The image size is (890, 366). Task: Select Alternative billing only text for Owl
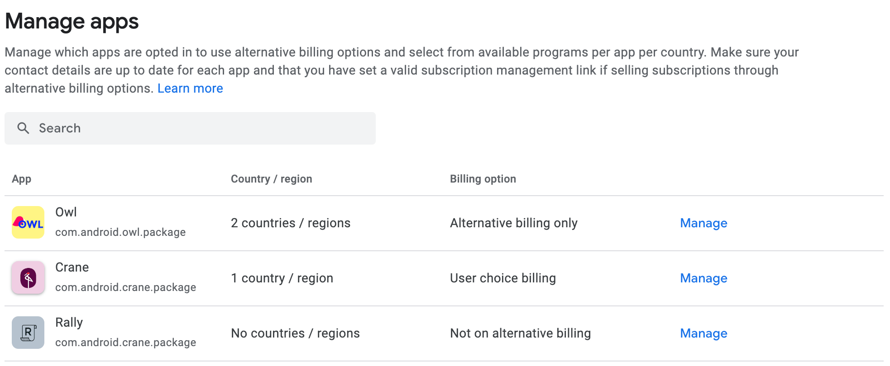(x=513, y=222)
